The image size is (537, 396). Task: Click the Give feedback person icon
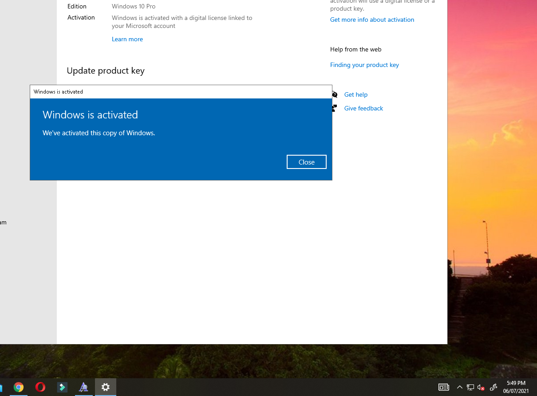[335, 108]
